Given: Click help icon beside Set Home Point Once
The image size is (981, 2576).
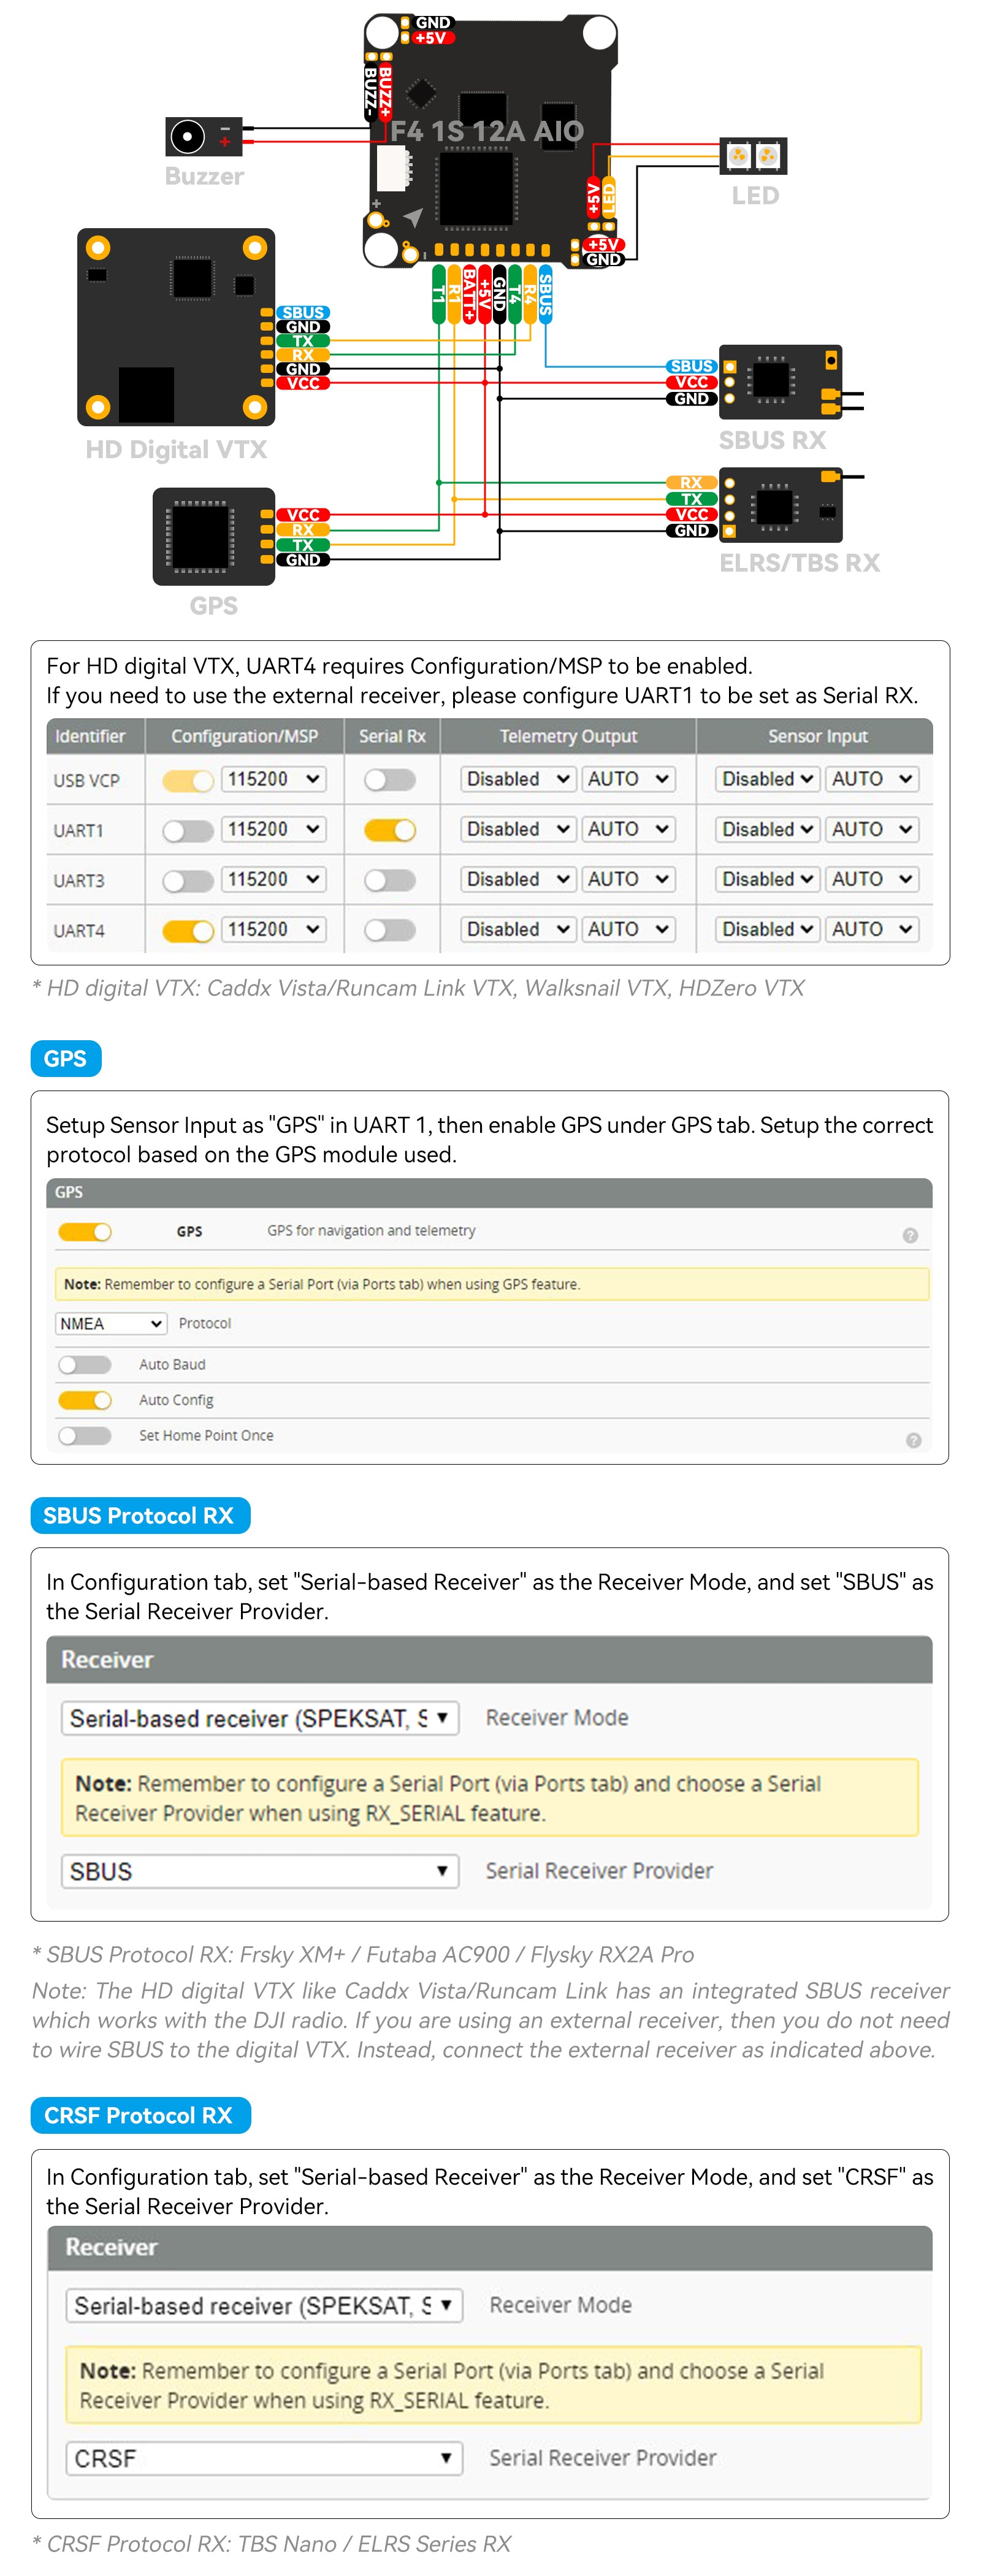Looking at the screenshot, I should pyautogui.click(x=912, y=1440).
